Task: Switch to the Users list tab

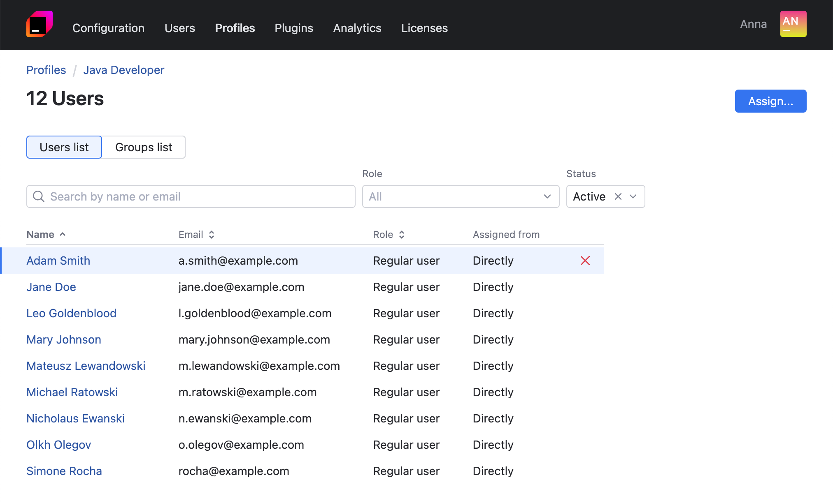Action: (x=64, y=147)
